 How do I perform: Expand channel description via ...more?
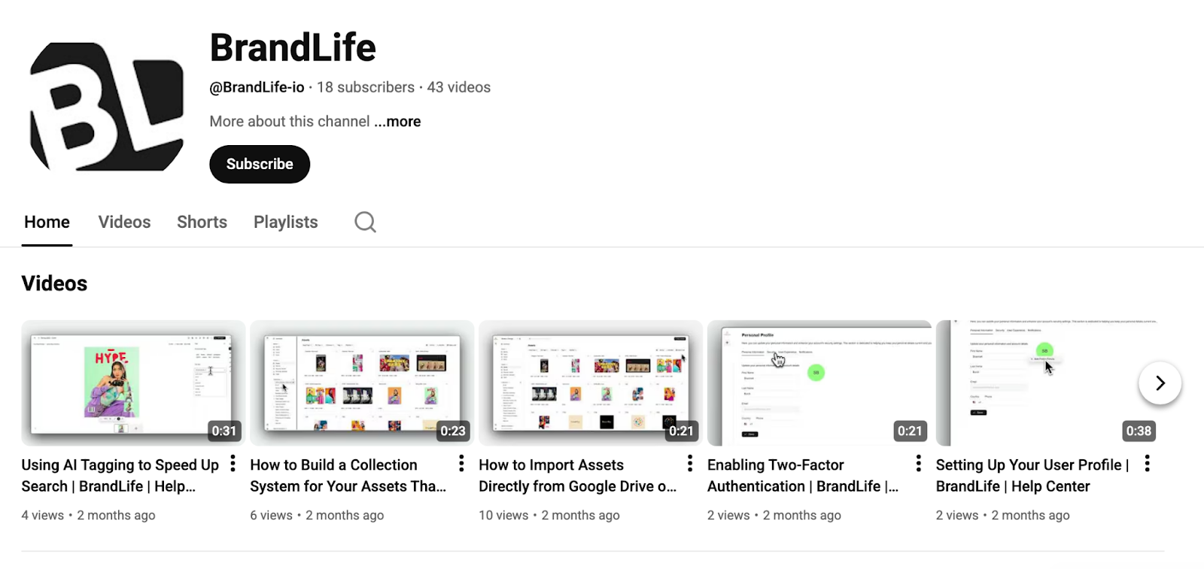click(x=397, y=122)
